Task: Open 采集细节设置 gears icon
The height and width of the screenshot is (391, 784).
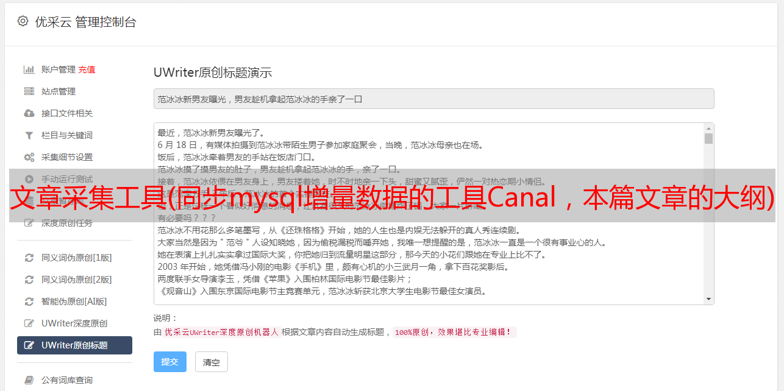Action: pos(29,157)
